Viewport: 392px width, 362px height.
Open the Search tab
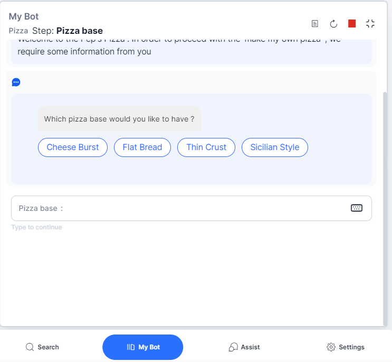[x=43, y=347]
